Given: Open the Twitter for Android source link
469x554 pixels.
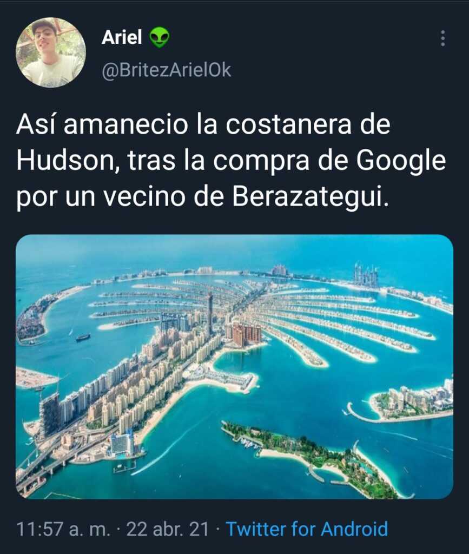Looking at the screenshot, I should coord(307,529).
